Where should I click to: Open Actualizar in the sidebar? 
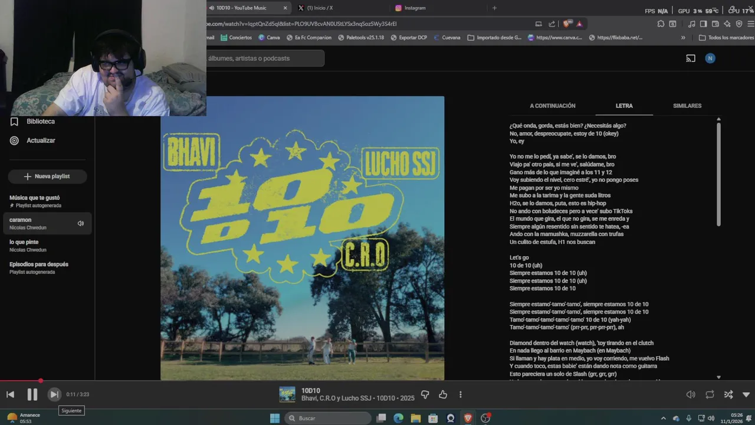pyautogui.click(x=41, y=140)
